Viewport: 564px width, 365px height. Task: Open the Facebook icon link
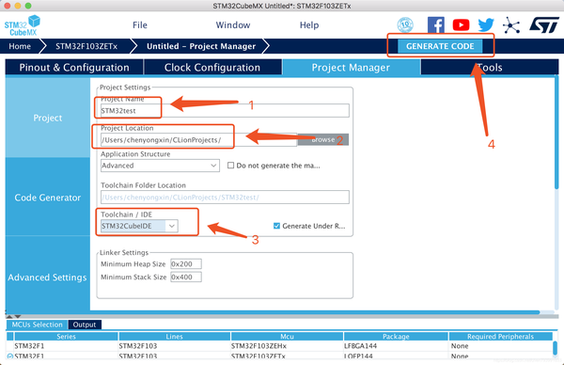[435, 24]
